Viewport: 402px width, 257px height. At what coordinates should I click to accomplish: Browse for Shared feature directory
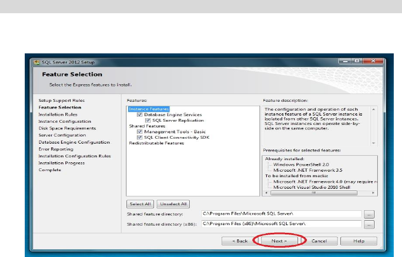pos(369,215)
